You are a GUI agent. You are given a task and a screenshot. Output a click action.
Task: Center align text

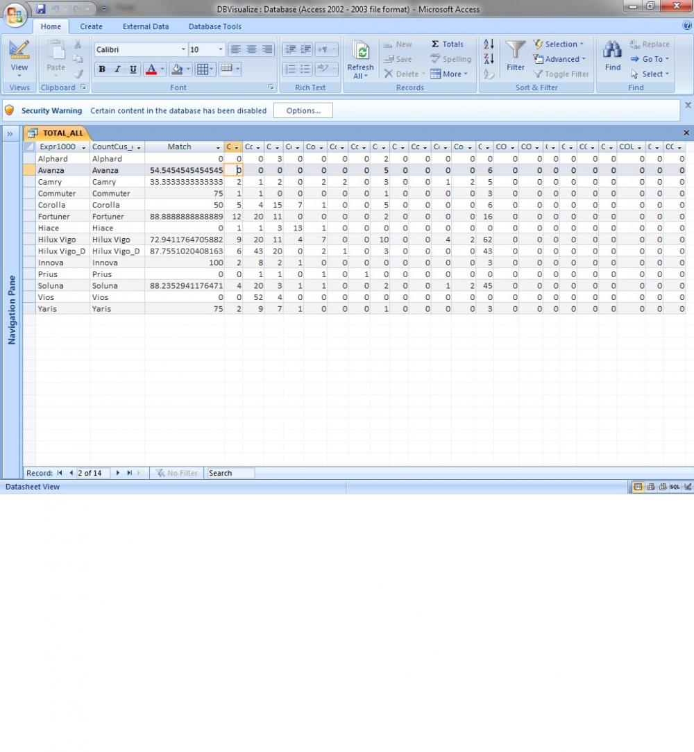pyautogui.click(x=251, y=49)
